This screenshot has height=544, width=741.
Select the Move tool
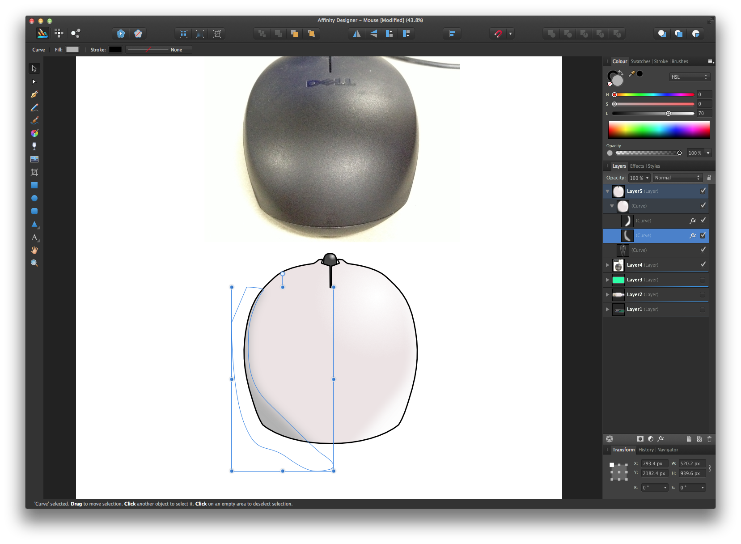pyautogui.click(x=34, y=68)
